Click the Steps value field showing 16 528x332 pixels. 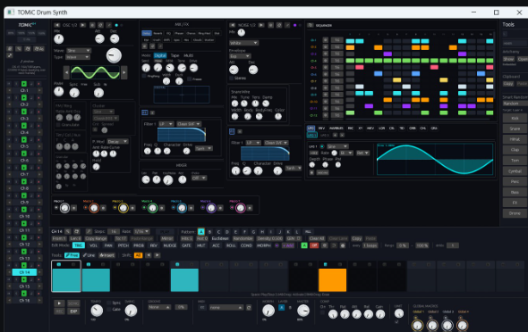pyautogui.click(x=114, y=231)
